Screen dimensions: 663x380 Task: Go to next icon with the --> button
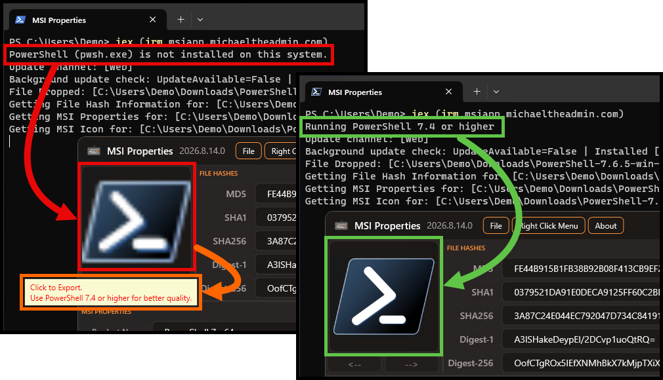pos(411,364)
